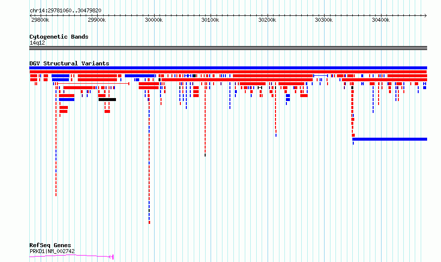This screenshot has height=262, width=441.
Task: Click the right arrowhead of the coordinate ruler
Action: coord(426,16)
